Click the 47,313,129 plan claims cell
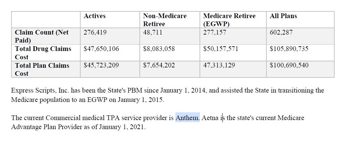The height and width of the screenshot is (165, 343). coord(219,65)
